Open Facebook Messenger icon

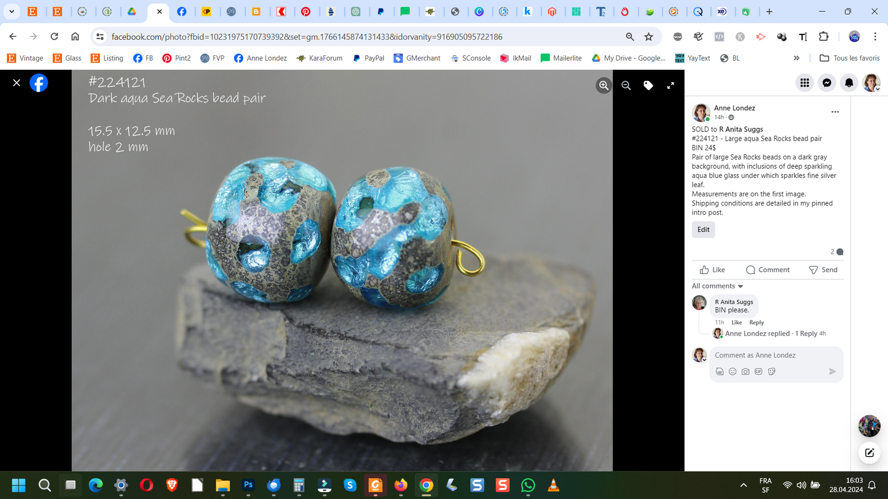827,83
